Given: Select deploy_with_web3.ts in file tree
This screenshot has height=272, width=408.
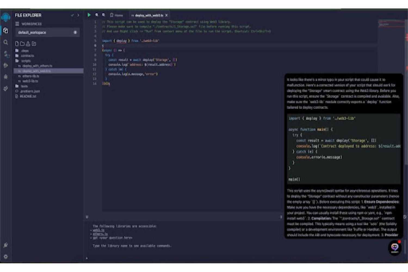Looking at the screenshot, I should coord(48,71).
